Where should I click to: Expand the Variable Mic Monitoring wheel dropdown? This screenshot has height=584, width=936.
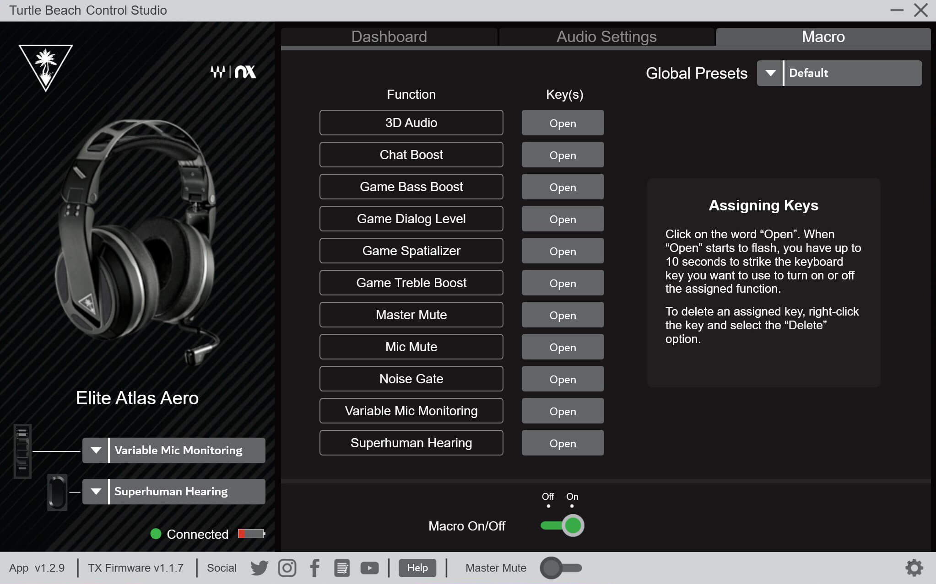click(x=96, y=450)
